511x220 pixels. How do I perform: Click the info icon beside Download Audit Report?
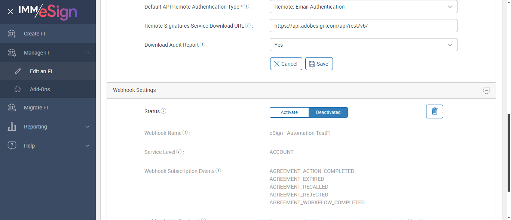tap(202, 44)
